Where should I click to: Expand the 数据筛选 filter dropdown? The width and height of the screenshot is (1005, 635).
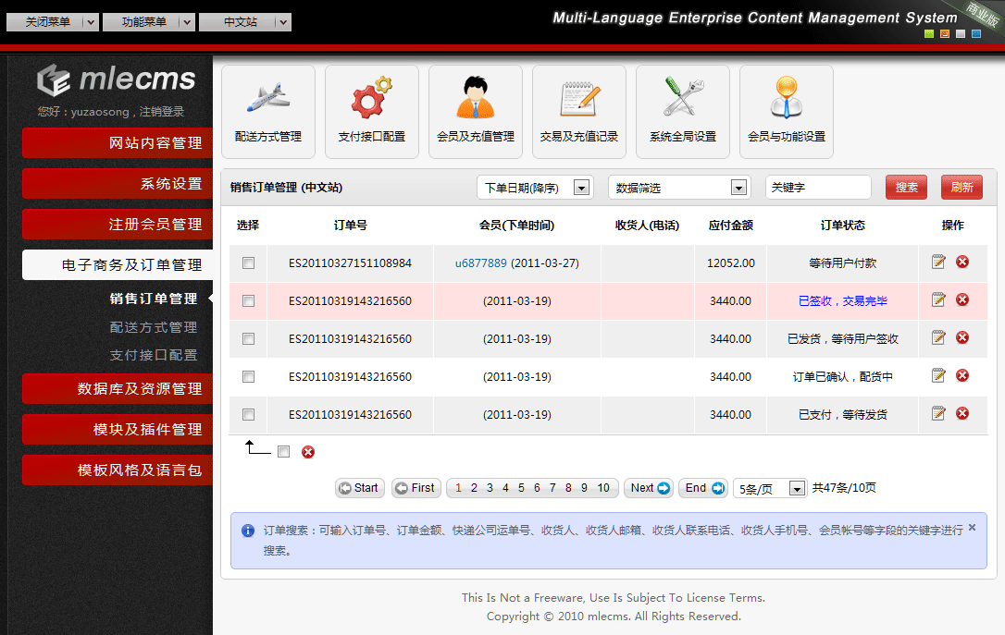679,188
